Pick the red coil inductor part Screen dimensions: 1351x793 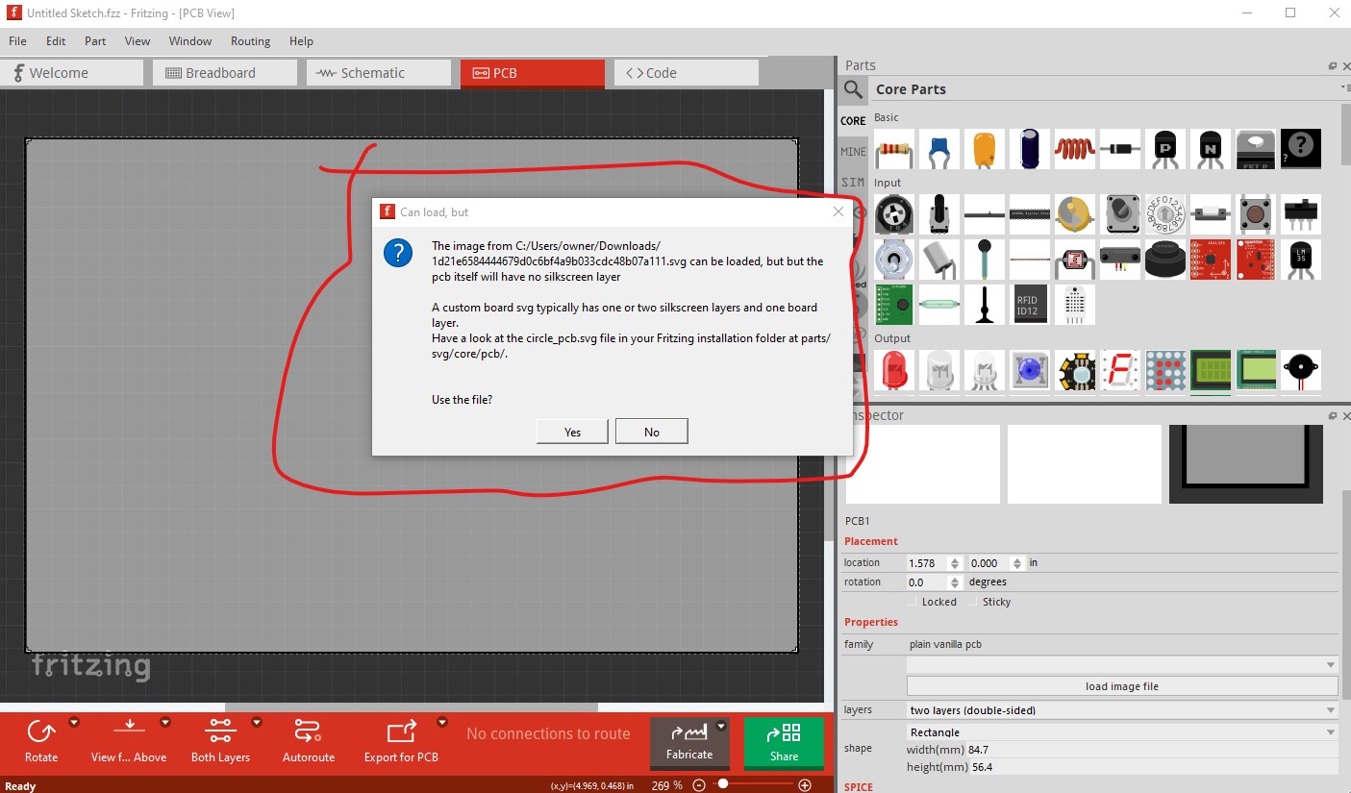[1075, 149]
